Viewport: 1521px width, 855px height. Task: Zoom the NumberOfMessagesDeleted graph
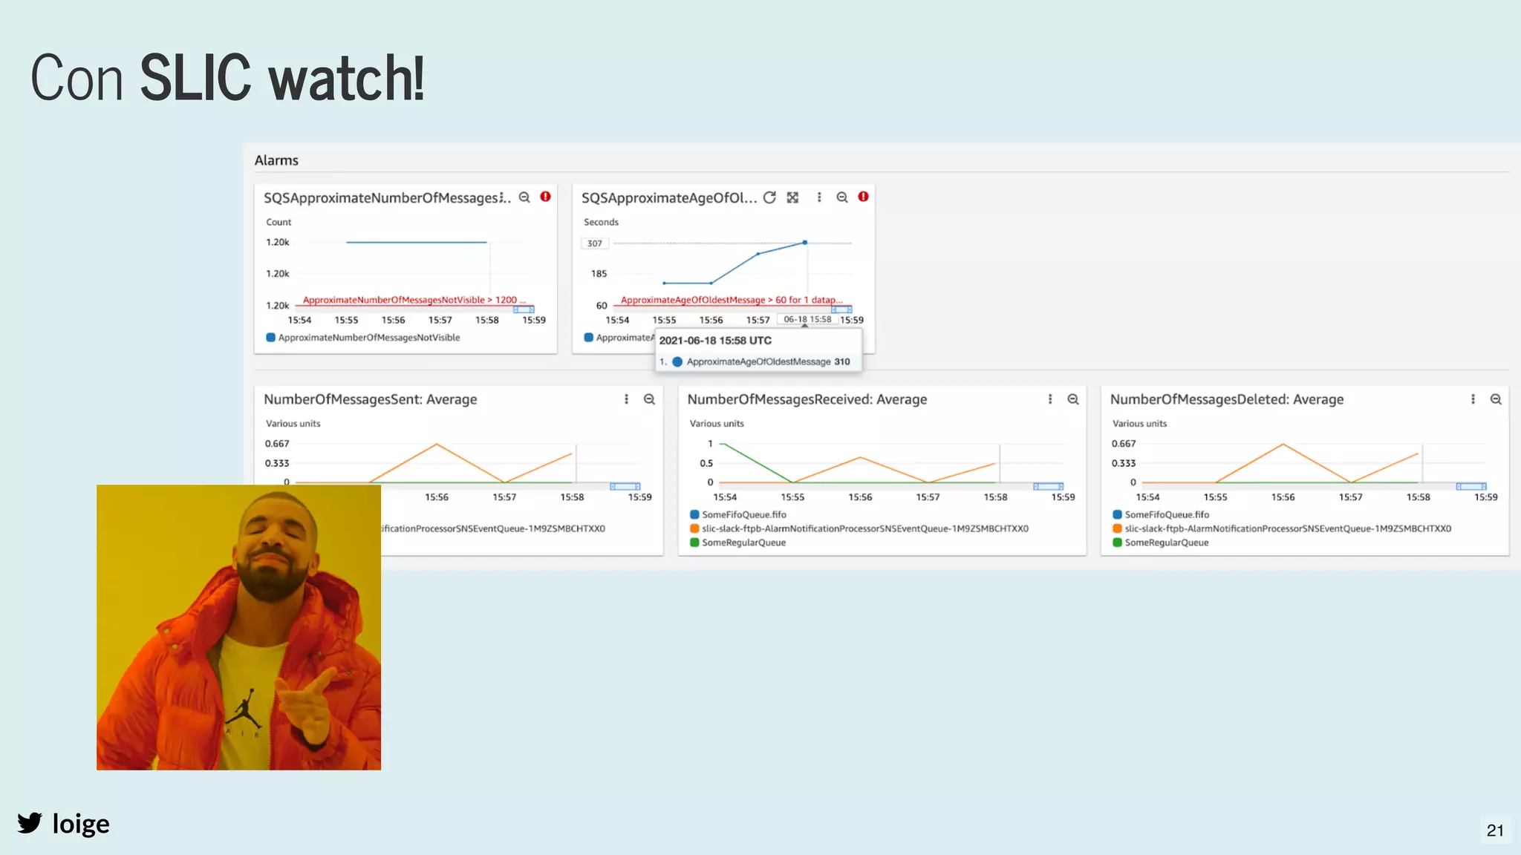click(x=1496, y=399)
